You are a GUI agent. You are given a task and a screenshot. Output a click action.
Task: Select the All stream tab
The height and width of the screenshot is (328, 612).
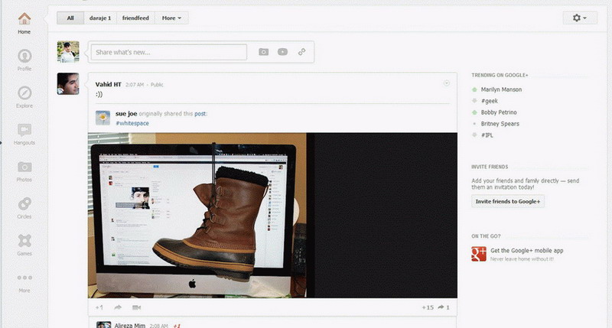(x=70, y=18)
